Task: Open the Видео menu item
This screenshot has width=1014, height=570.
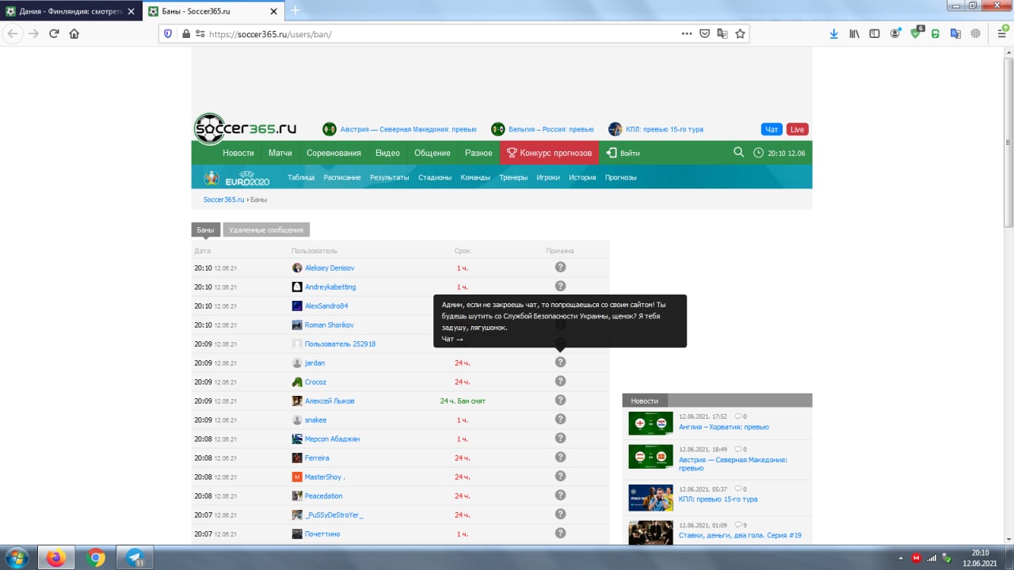Action: [387, 153]
